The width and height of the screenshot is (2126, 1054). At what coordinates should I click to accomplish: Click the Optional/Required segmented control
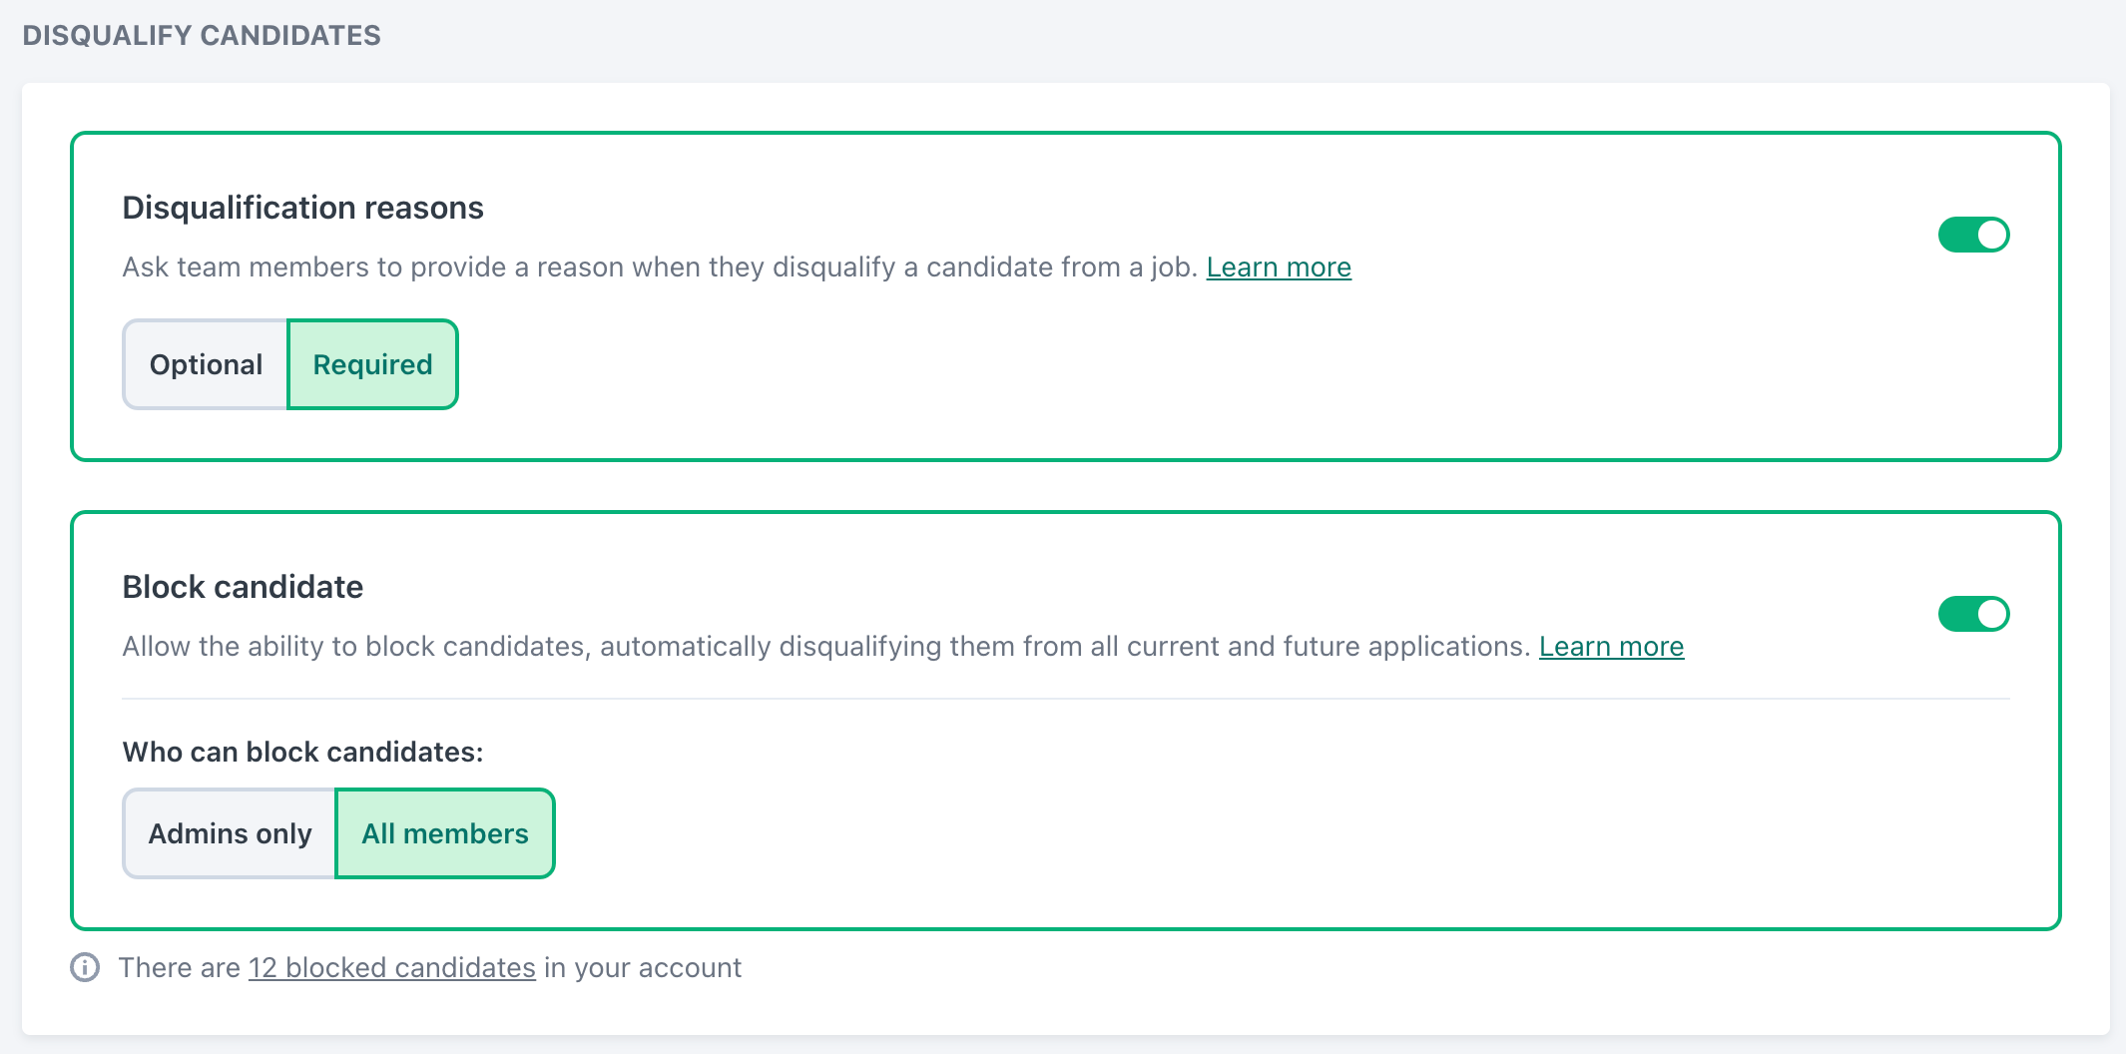pos(289,364)
